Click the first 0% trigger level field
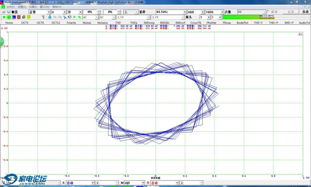The image size is (311, 187). (90, 12)
